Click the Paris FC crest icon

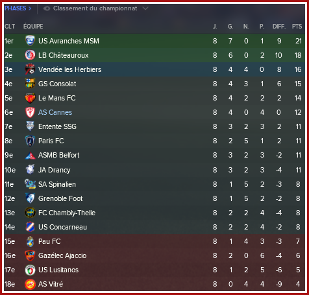(30, 141)
